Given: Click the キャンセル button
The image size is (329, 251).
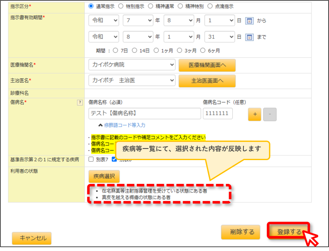Looking at the screenshot, I should coord(32,238).
